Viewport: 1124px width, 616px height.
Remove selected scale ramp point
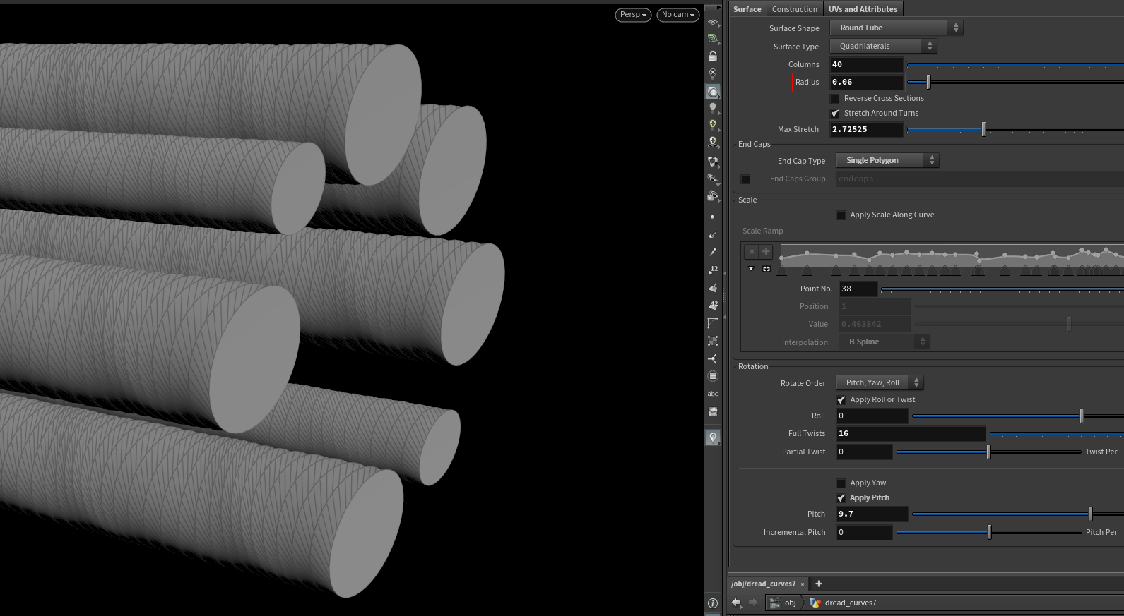(x=752, y=251)
